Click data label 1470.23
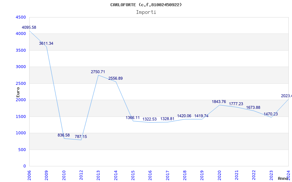The height and width of the screenshot is (182, 292). (x=270, y=114)
